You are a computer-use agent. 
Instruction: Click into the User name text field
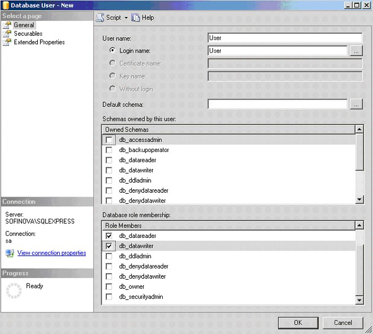tap(284, 38)
